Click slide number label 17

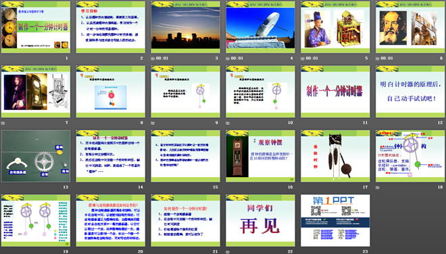365,187
